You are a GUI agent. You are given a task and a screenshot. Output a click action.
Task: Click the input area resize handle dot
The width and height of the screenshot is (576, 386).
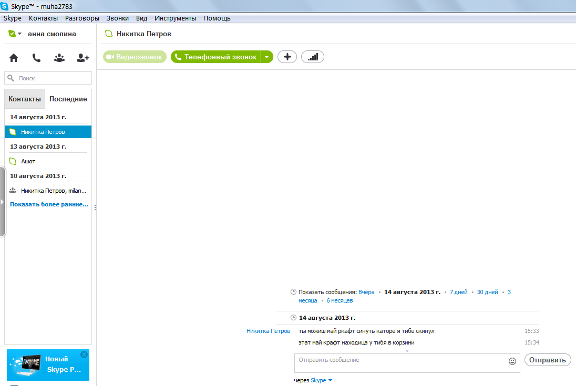pos(407,351)
